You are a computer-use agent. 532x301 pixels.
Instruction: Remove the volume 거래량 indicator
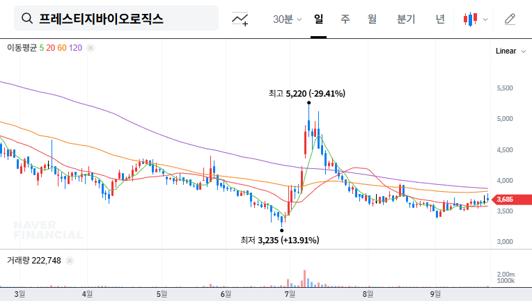[70, 261]
